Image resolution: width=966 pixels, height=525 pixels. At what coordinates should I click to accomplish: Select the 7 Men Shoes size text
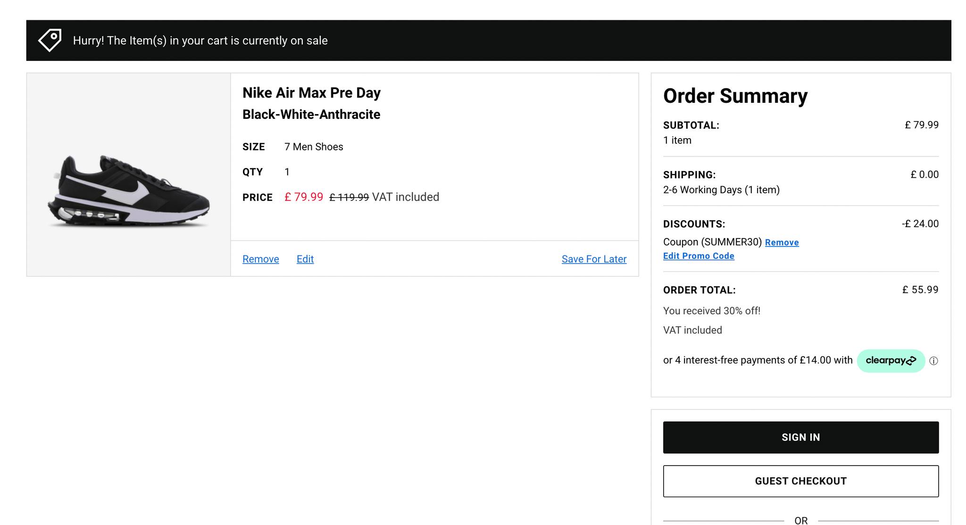314,147
